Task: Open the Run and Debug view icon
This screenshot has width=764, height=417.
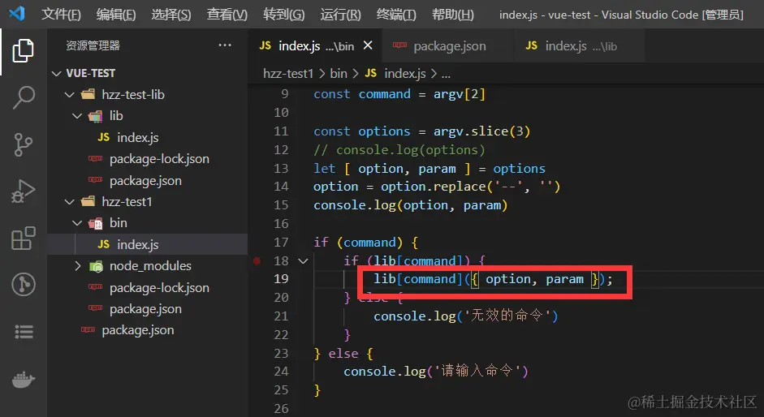Action: click(x=23, y=191)
